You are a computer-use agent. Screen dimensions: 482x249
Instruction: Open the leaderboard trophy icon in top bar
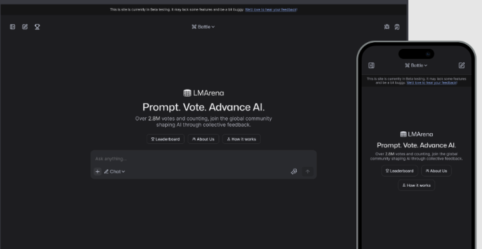click(37, 27)
